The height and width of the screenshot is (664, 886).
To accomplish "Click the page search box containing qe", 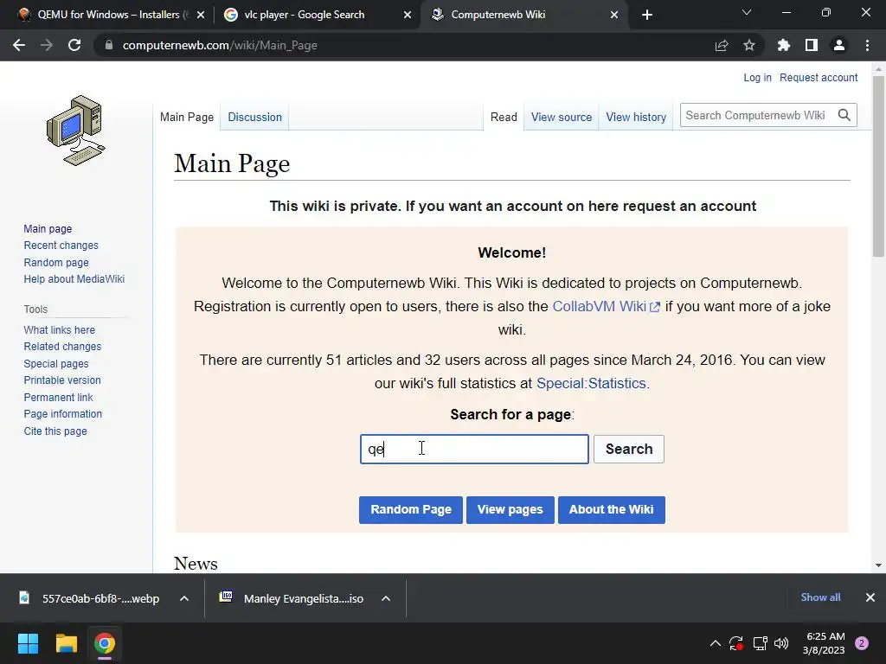I will (474, 449).
